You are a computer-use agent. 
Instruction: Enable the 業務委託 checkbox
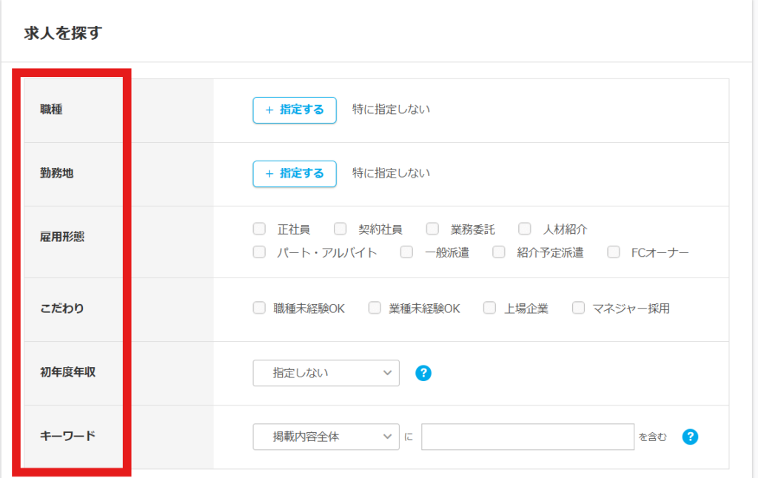tap(433, 229)
